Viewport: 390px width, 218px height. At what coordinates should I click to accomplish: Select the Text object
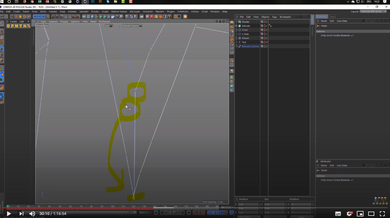[244, 42]
